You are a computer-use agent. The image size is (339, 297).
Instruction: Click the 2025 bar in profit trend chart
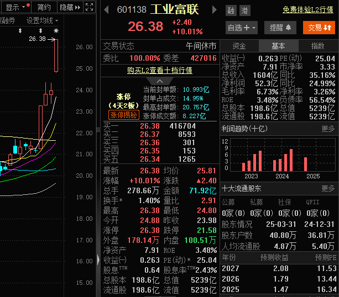[x=305, y=165]
